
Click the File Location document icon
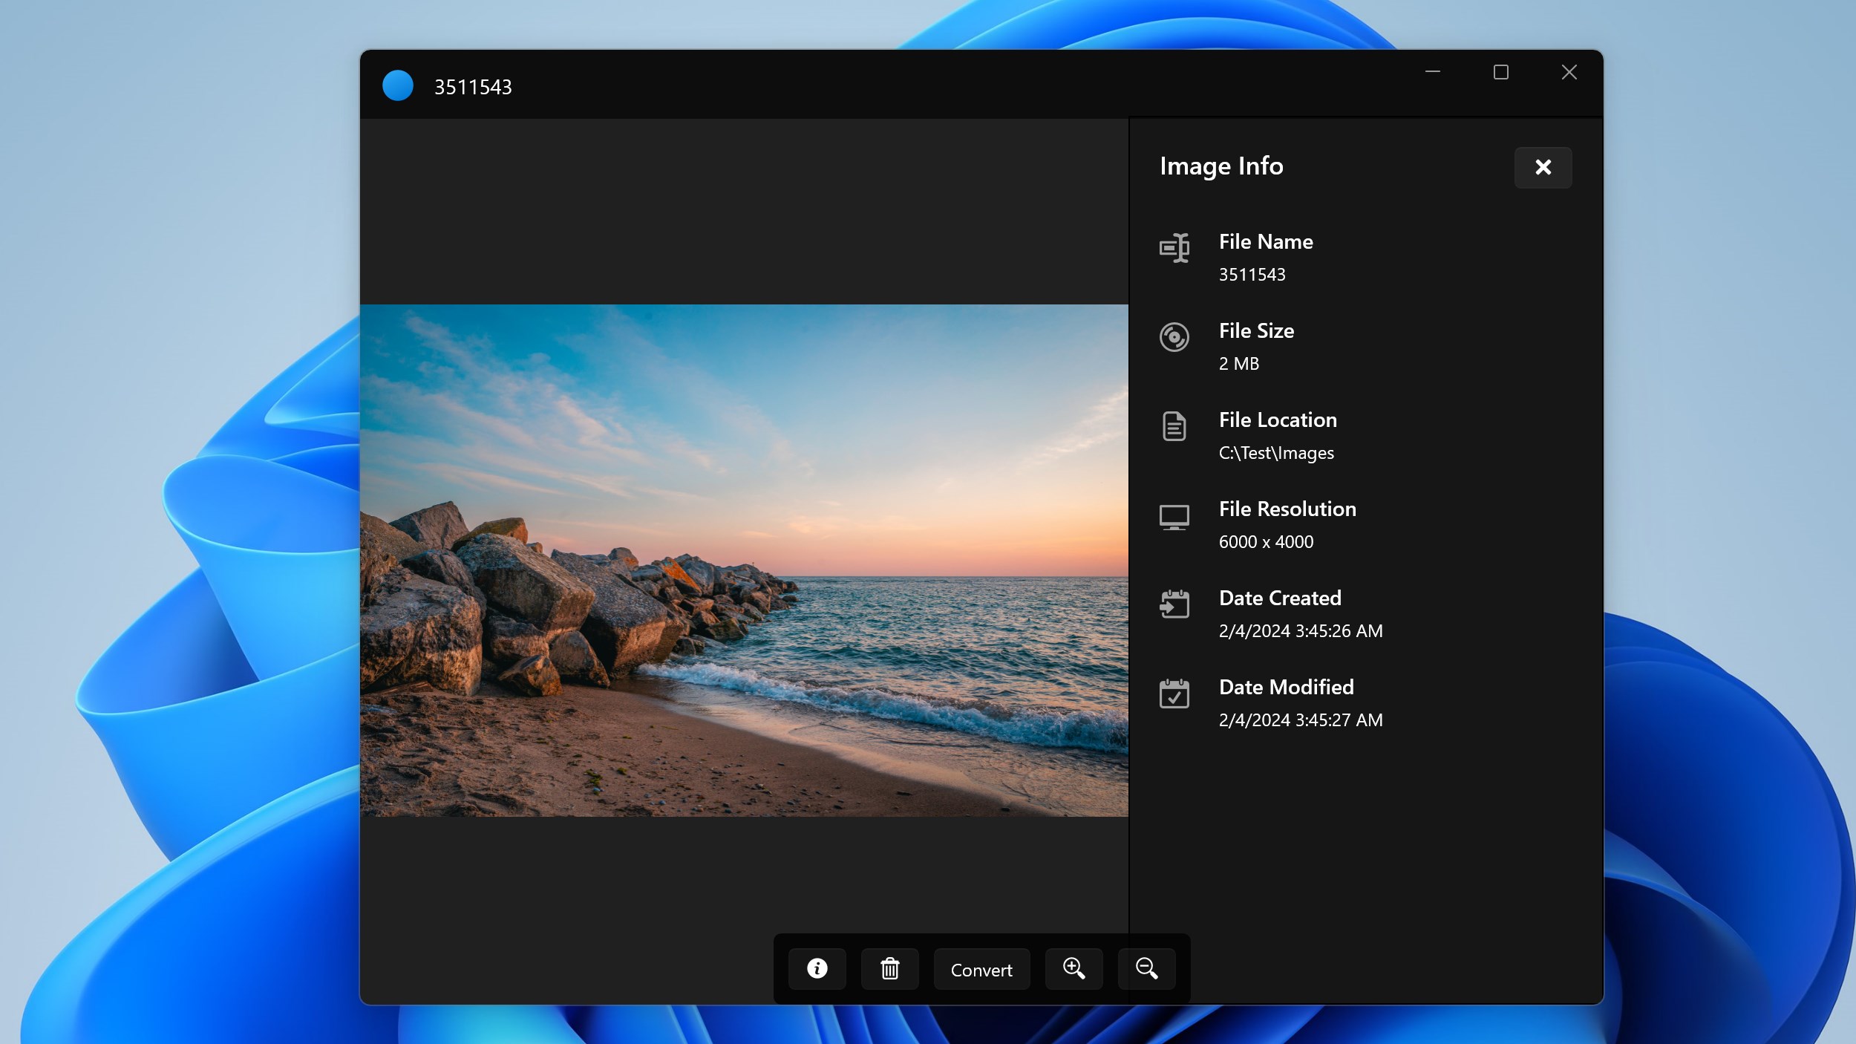coord(1174,426)
